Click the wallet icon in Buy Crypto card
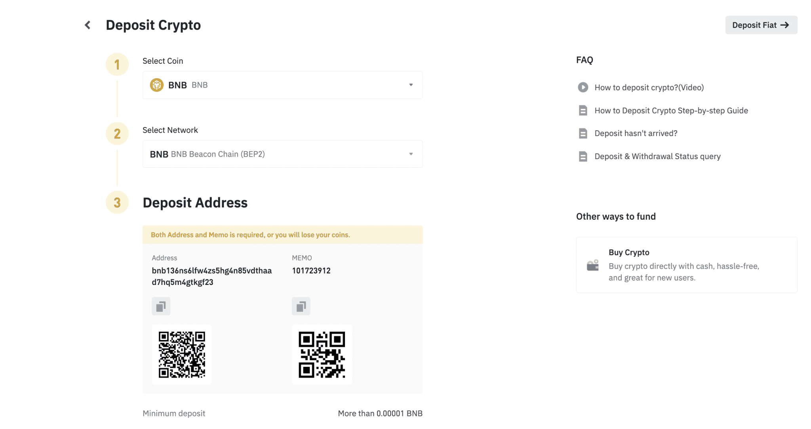Viewport: 811px width, 429px height. (x=592, y=265)
